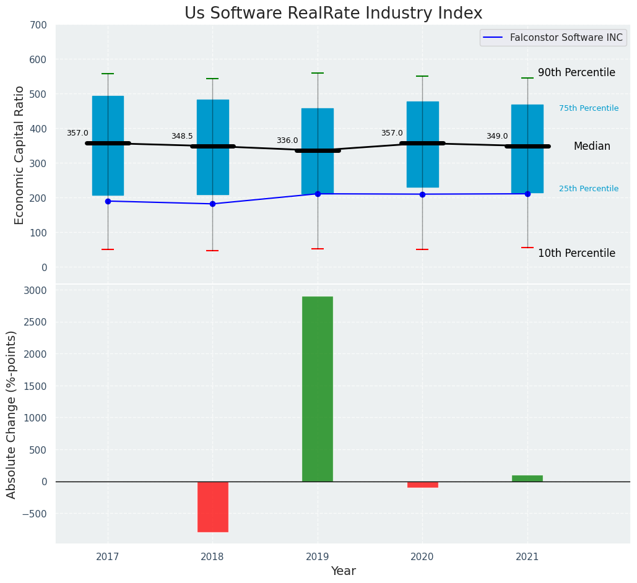Click the small green 2021 change bar
Viewport: 637px width, 583px height.
pyautogui.click(x=527, y=478)
